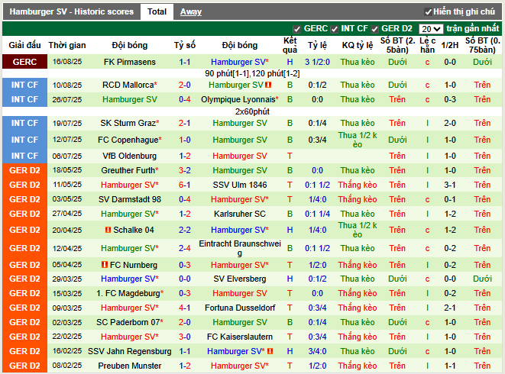The width and height of the screenshot is (505, 374).
Task: Click the 4-1 score versus Fortuna Dusseldorf
Action: 185,308
